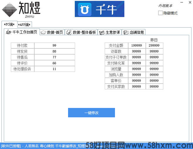Open the 数据-整体看板 tab
Viewport: 193px width, 149px height.
point(81,32)
